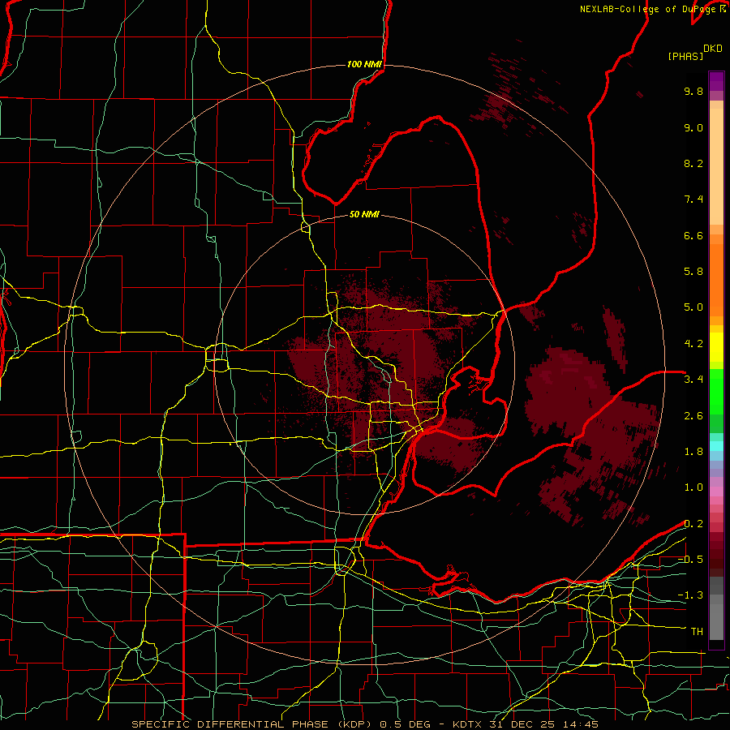Pick the yellow color bar segment
The height and width of the screenshot is (730, 730).
click(716, 347)
